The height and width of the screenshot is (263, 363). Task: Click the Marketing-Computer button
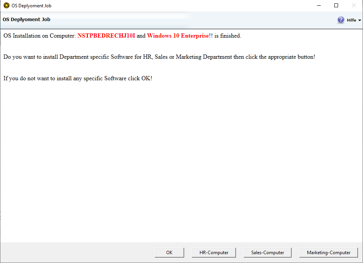[x=328, y=253]
